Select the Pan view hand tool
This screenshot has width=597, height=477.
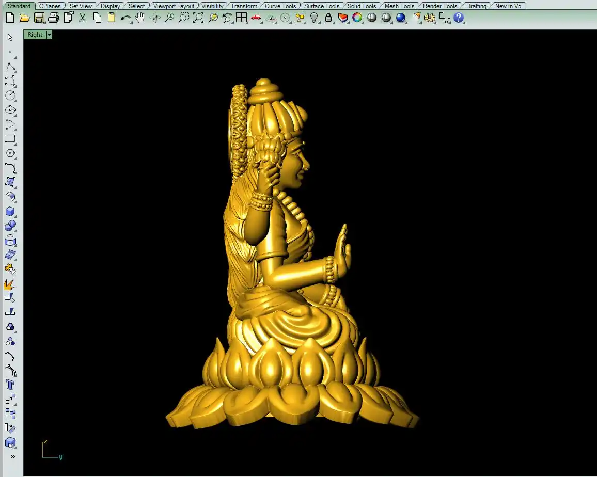pos(140,18)
